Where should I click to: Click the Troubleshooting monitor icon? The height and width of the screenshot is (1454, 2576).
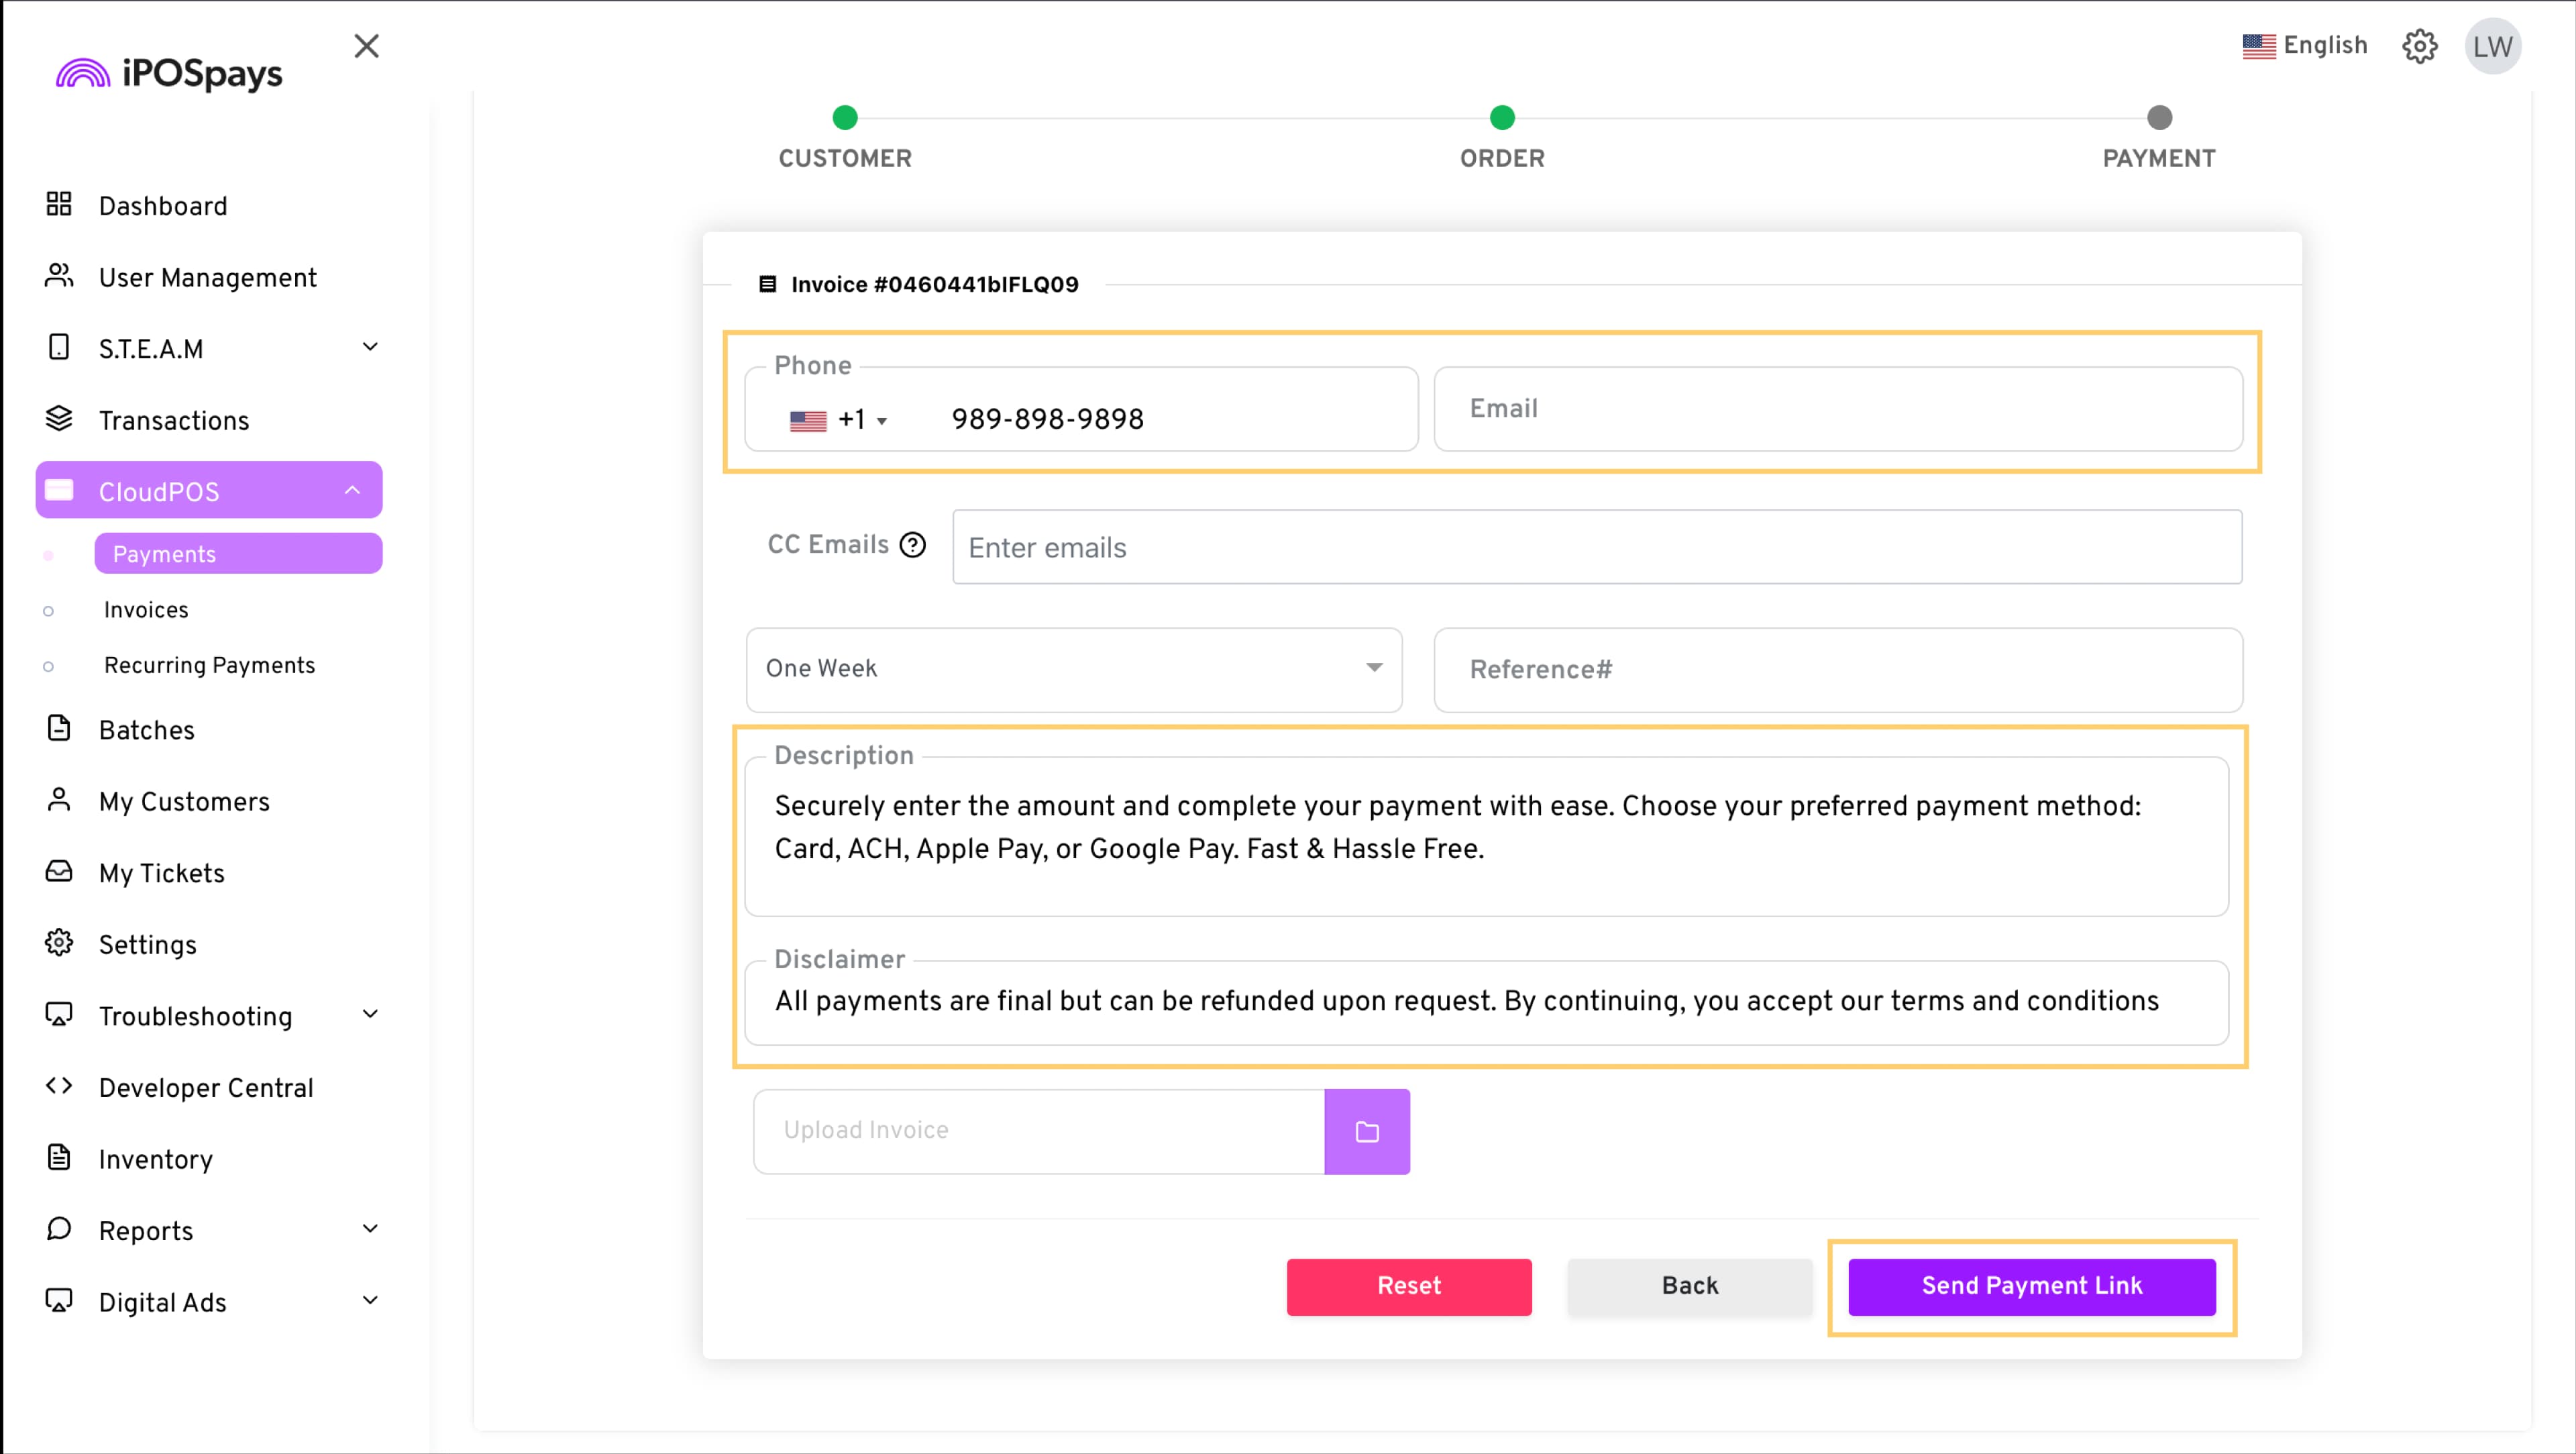59,1014
